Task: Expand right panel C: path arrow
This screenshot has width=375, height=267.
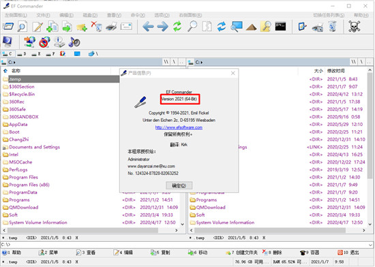Action: click(x=201, y=63)
